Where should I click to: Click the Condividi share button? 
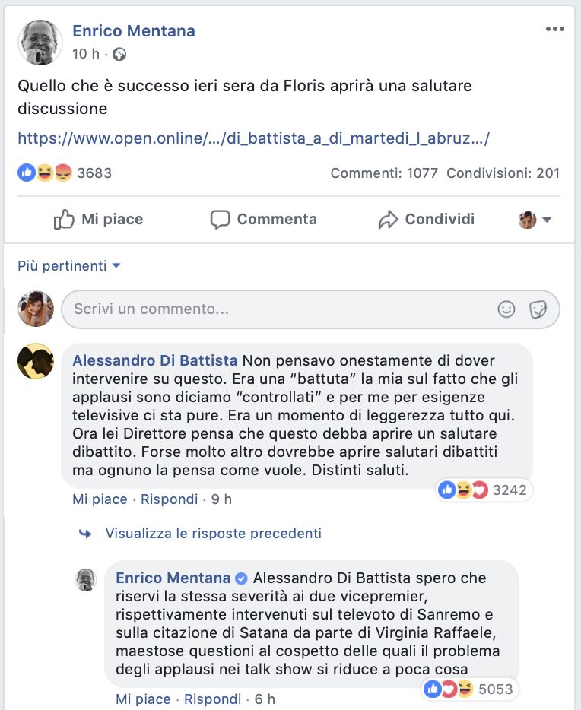point(426,220)
